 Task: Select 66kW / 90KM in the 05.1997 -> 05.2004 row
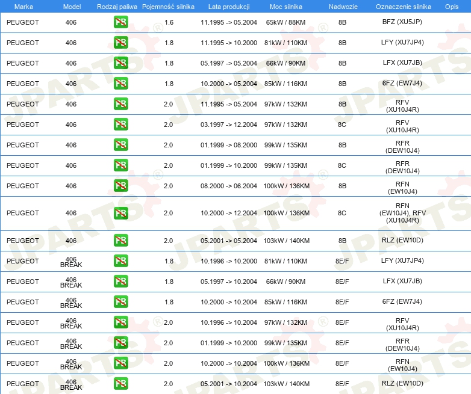[285, 63]
